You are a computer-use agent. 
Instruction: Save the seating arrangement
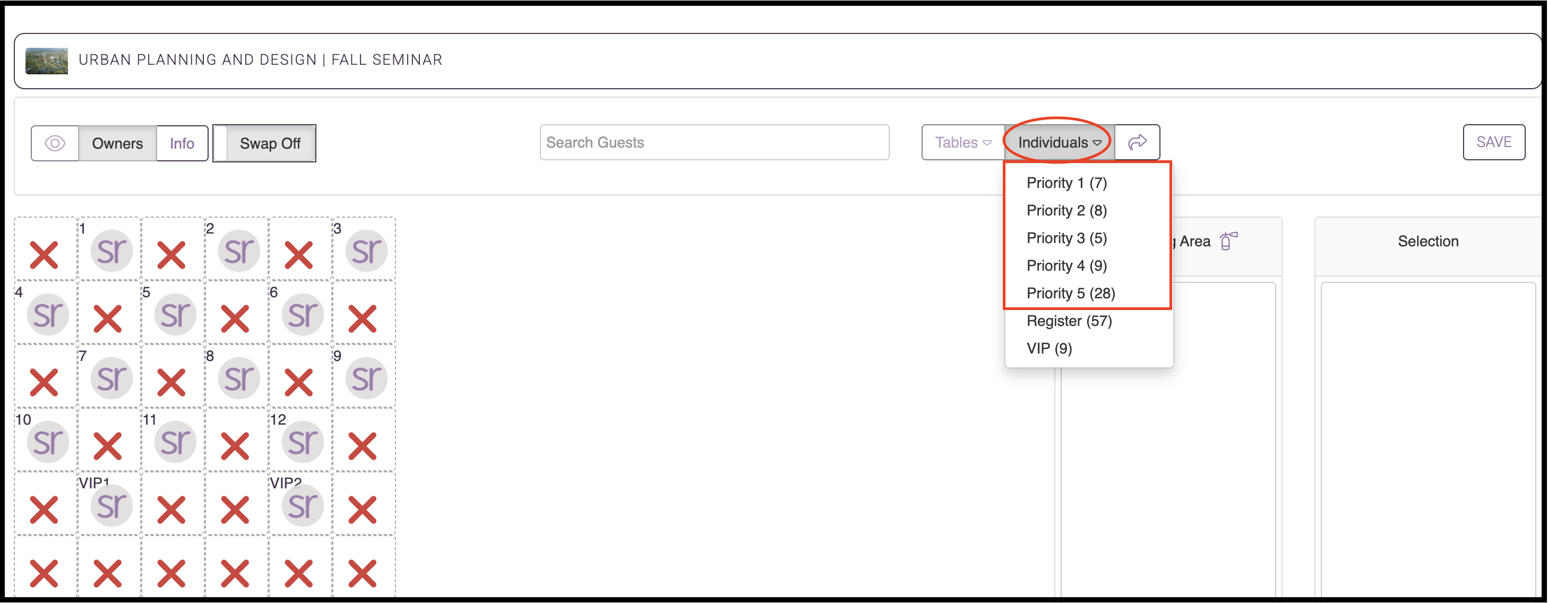point(1494,142)
